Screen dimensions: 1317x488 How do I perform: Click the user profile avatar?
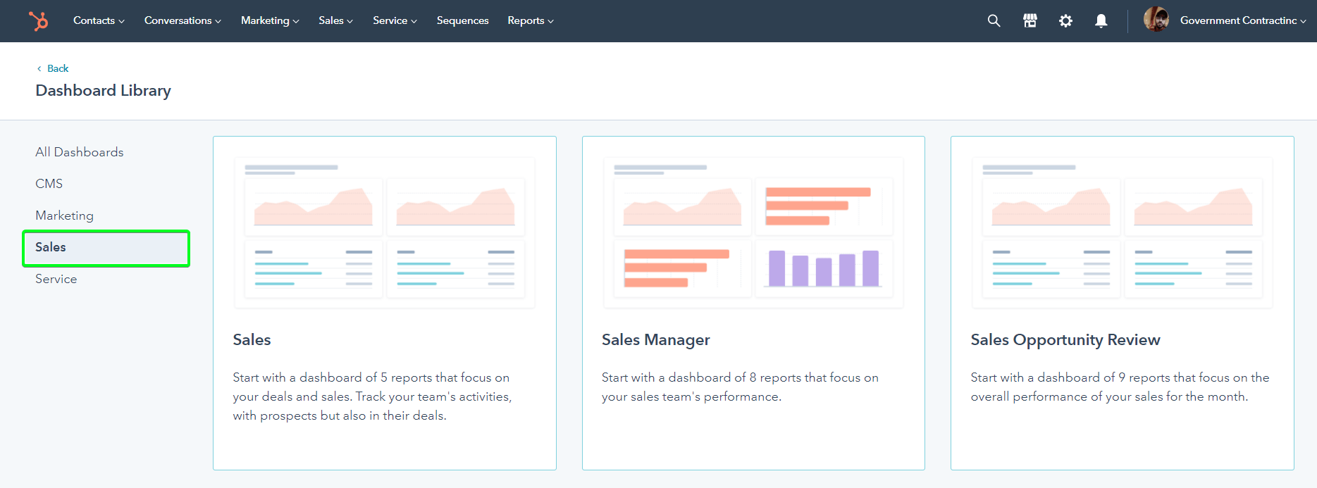[1156, 20]
